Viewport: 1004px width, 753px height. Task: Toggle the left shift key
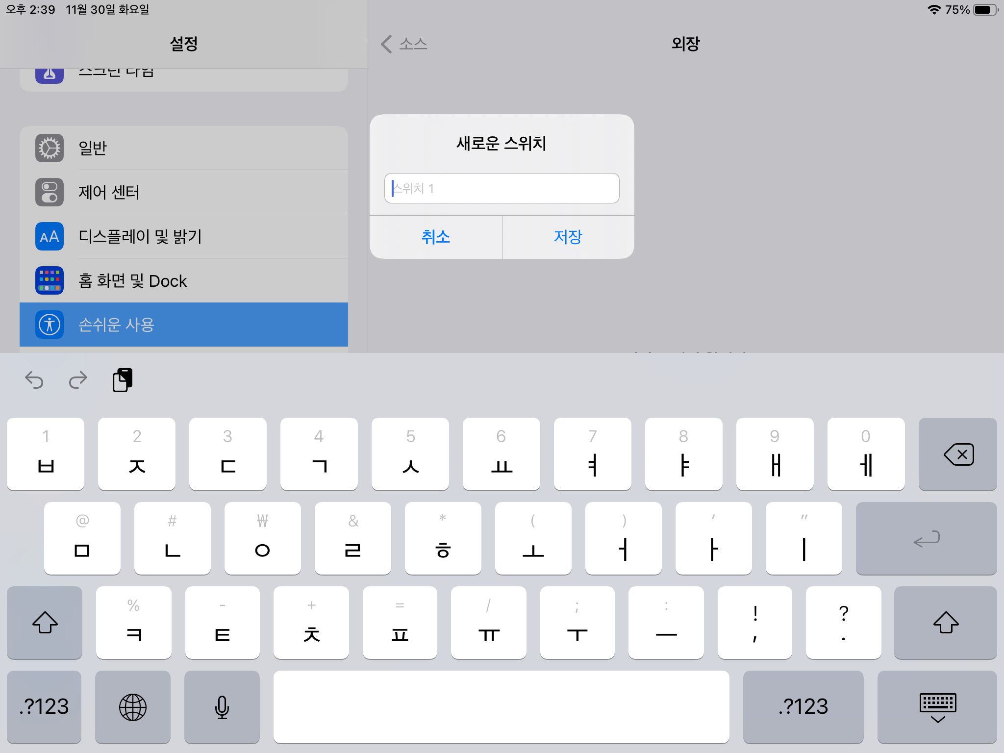pos(45,623)
